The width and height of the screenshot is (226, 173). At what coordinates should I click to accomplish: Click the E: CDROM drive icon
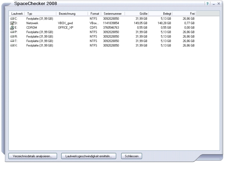click(x=12, y=27)
